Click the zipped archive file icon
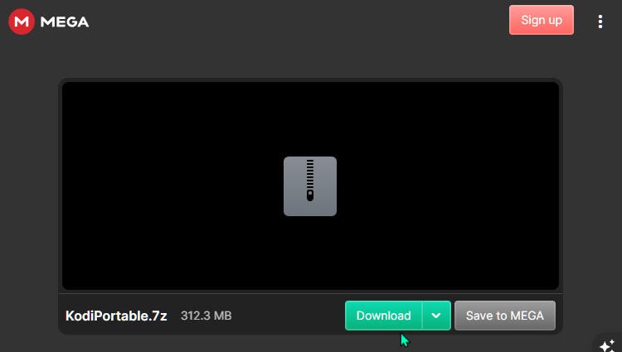 pos(310,186)
